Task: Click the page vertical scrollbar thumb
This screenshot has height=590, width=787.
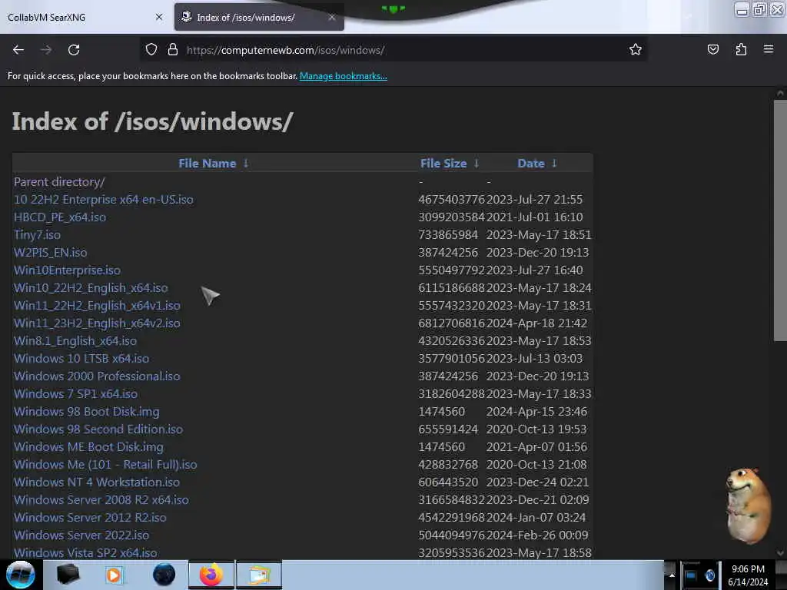Action: click(780, 220)
